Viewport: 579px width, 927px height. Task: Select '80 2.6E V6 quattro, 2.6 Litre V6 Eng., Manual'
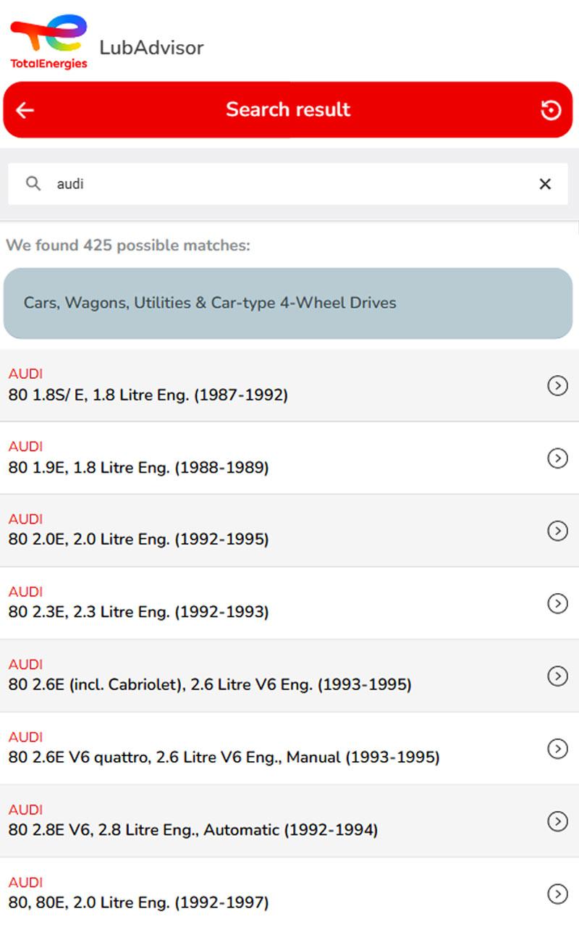[x=224, y=758]
